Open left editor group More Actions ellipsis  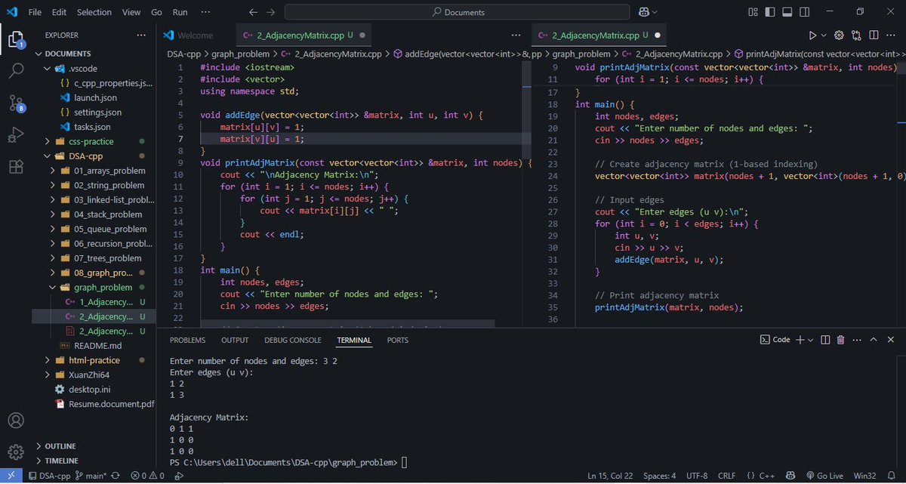click(516, 35)
